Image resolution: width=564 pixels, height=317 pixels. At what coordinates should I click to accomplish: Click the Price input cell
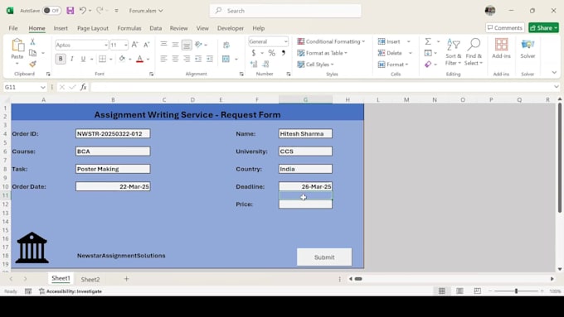[x=305, y=204]
